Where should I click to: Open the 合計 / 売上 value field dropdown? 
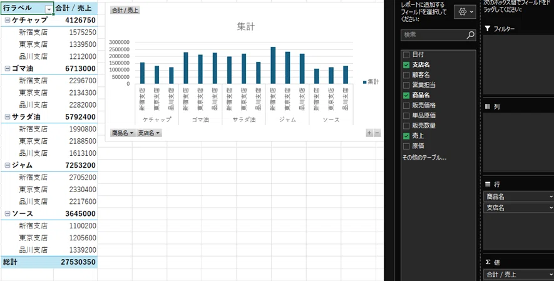click(551, 274)
